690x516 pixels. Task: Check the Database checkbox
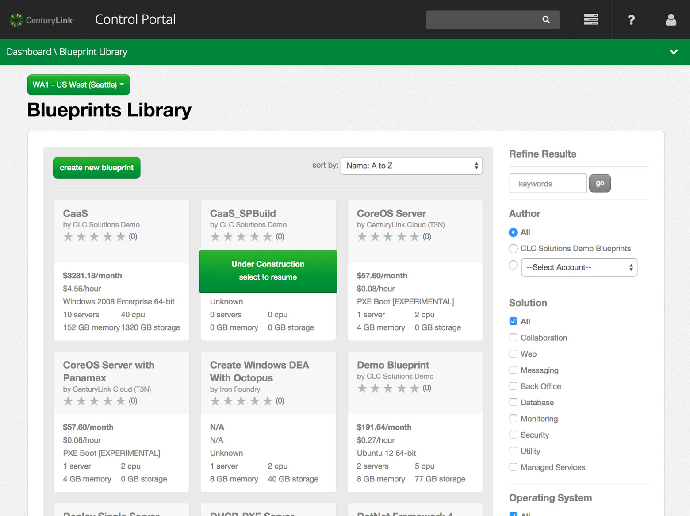click(x=513, y=402)
